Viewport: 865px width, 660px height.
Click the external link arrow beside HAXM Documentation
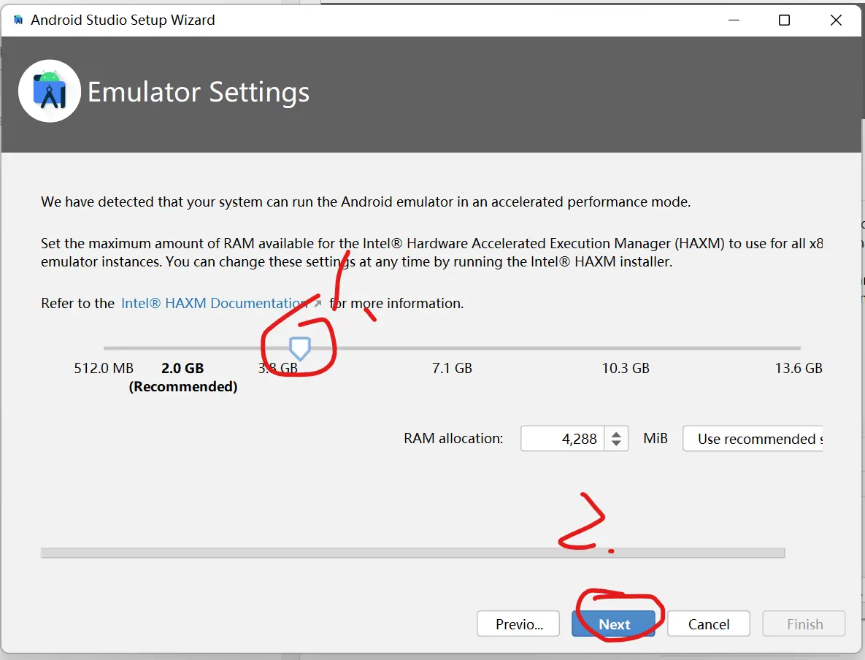click(x=317, y=303)
